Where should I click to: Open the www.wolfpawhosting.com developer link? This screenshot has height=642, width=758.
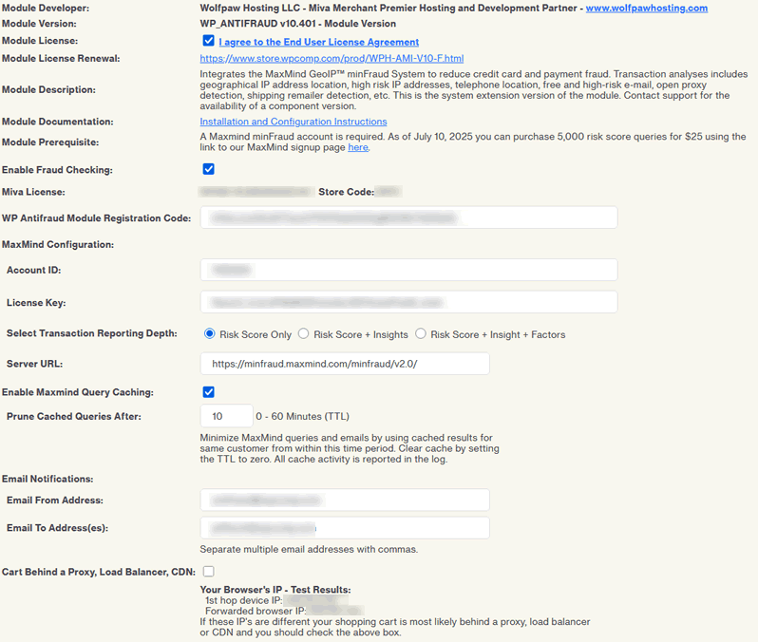click(x=646, y=8)
